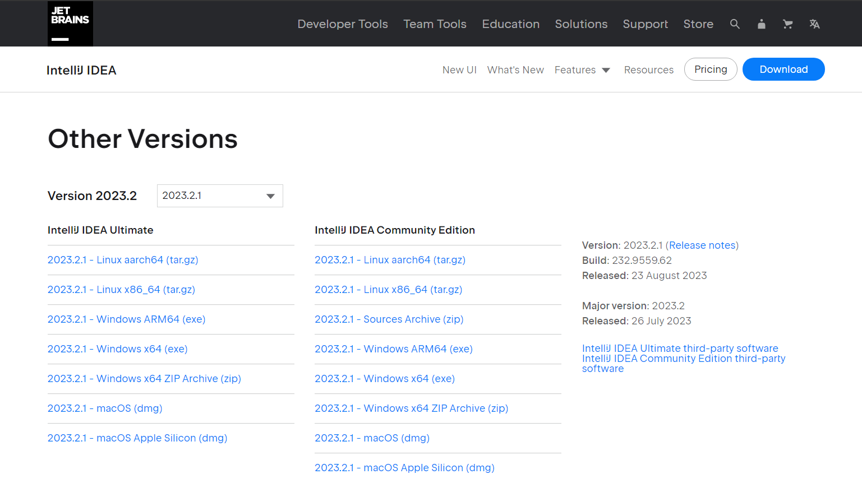Click the JetBrains logo
The height and width of the screenshot is (488, 862).
click(x=70, y=24)
